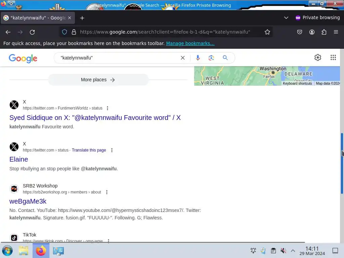344x258 pixels.
Task: Click the X favicon of Syed result
Action: pos(14,105)
